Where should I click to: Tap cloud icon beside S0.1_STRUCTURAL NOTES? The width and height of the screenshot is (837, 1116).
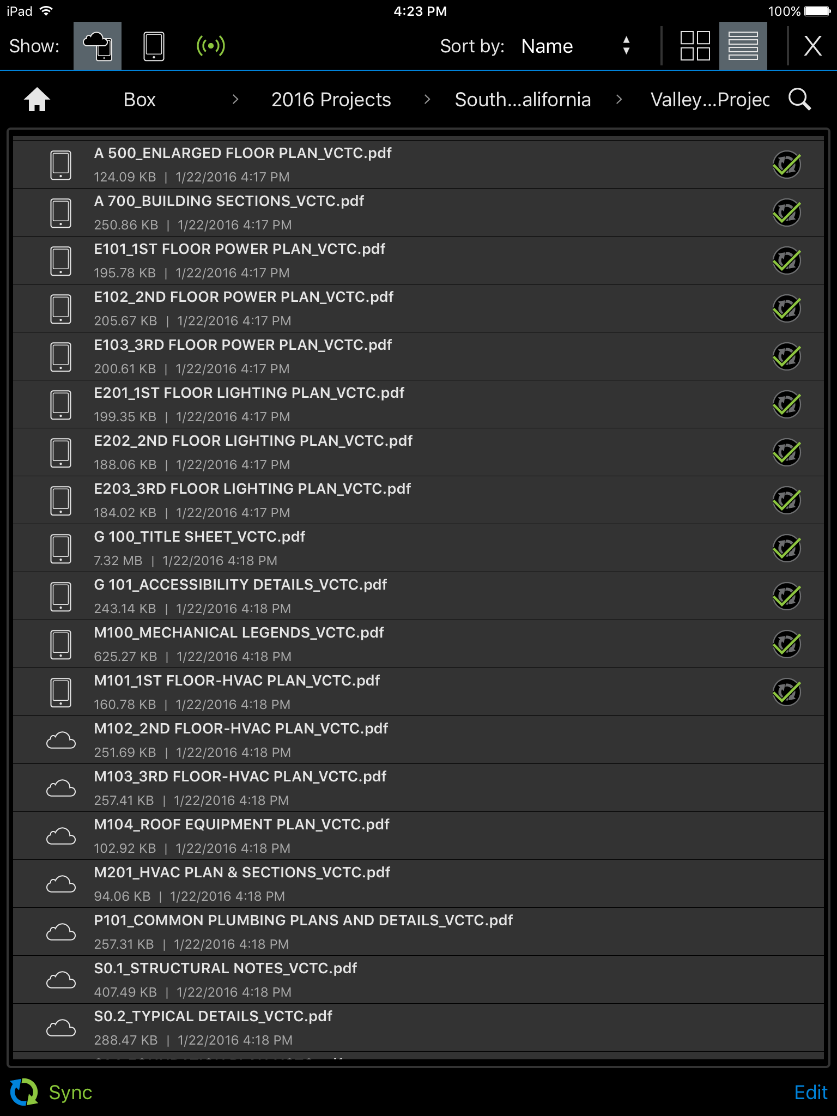(x=60, y=980)
